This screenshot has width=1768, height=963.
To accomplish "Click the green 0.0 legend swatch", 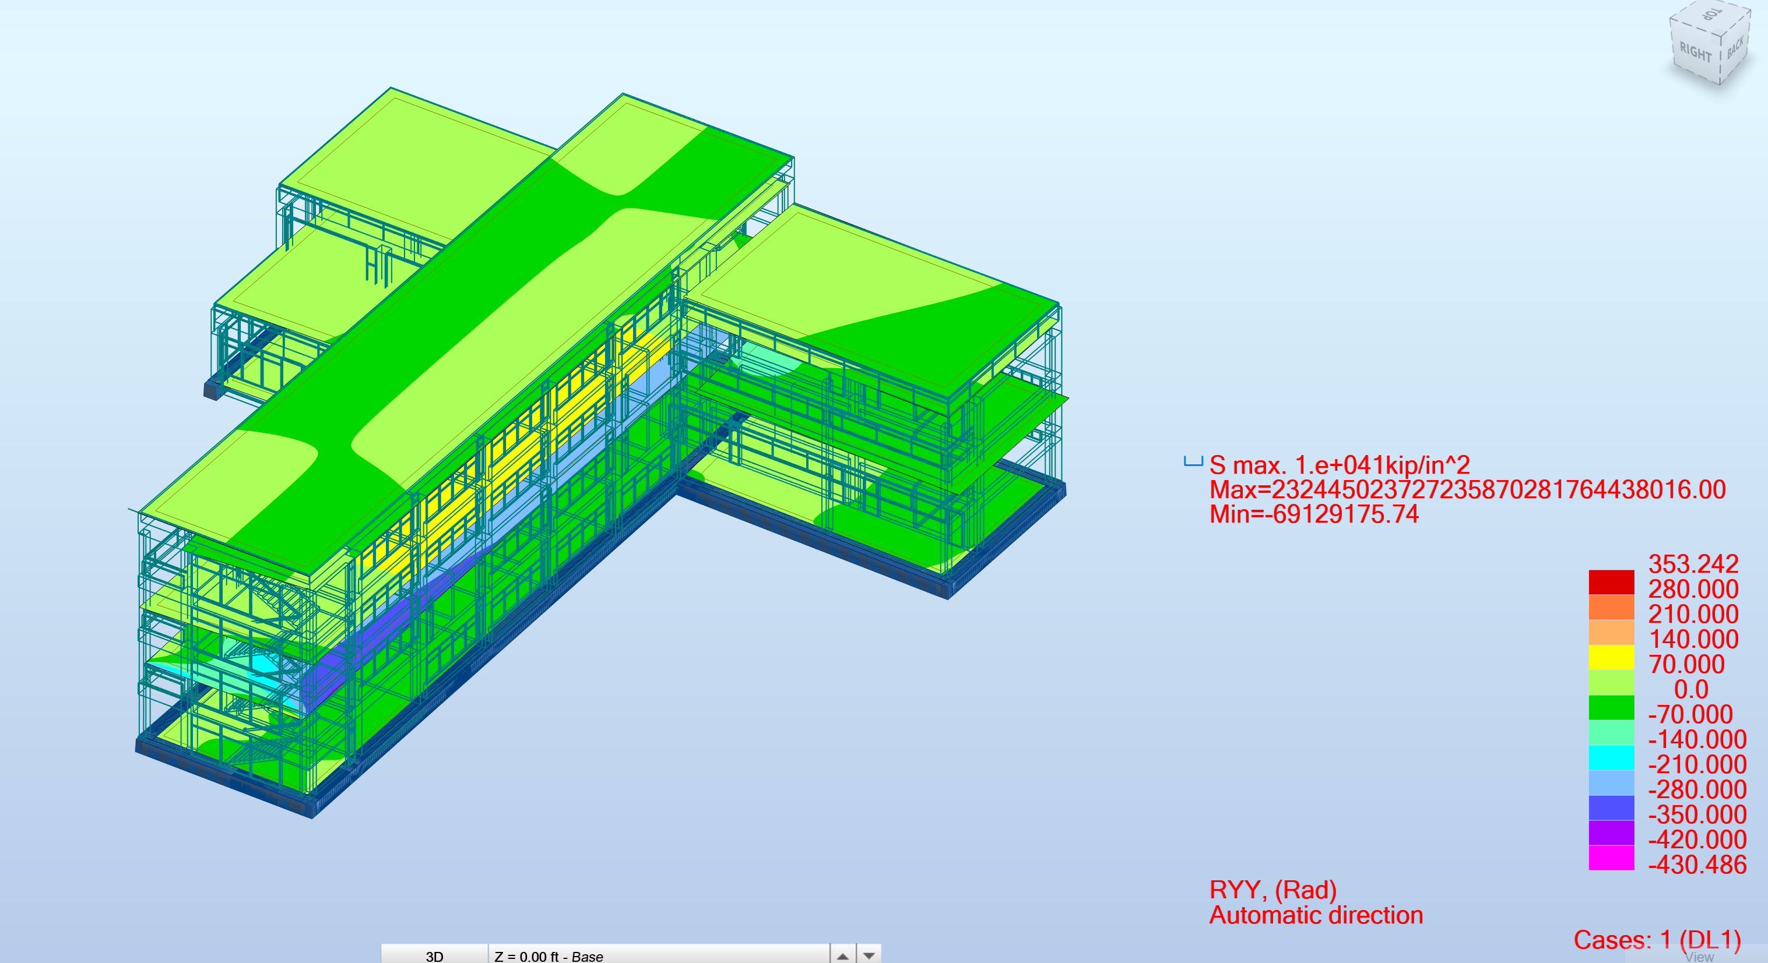I will pos(1611,707).
